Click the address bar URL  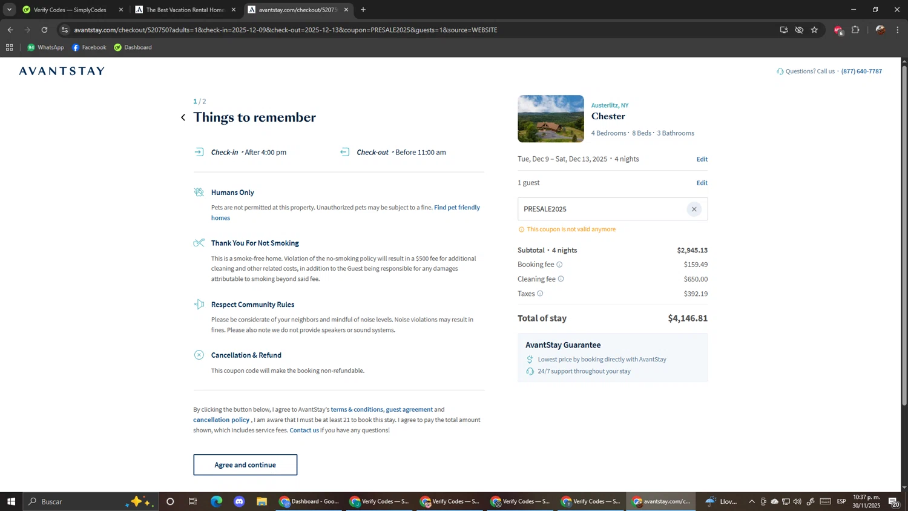tap(286, 30)
